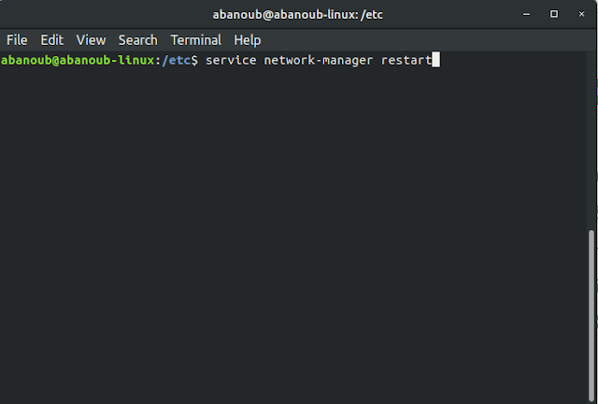598x404 pixels.
Task: Open the File menu
Action: (x=17, y=40)
